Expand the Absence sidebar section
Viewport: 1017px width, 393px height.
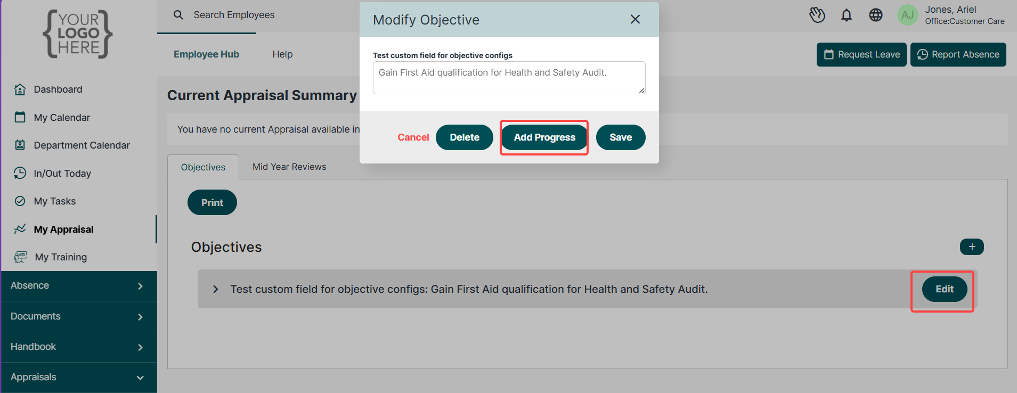click(79, 286)
